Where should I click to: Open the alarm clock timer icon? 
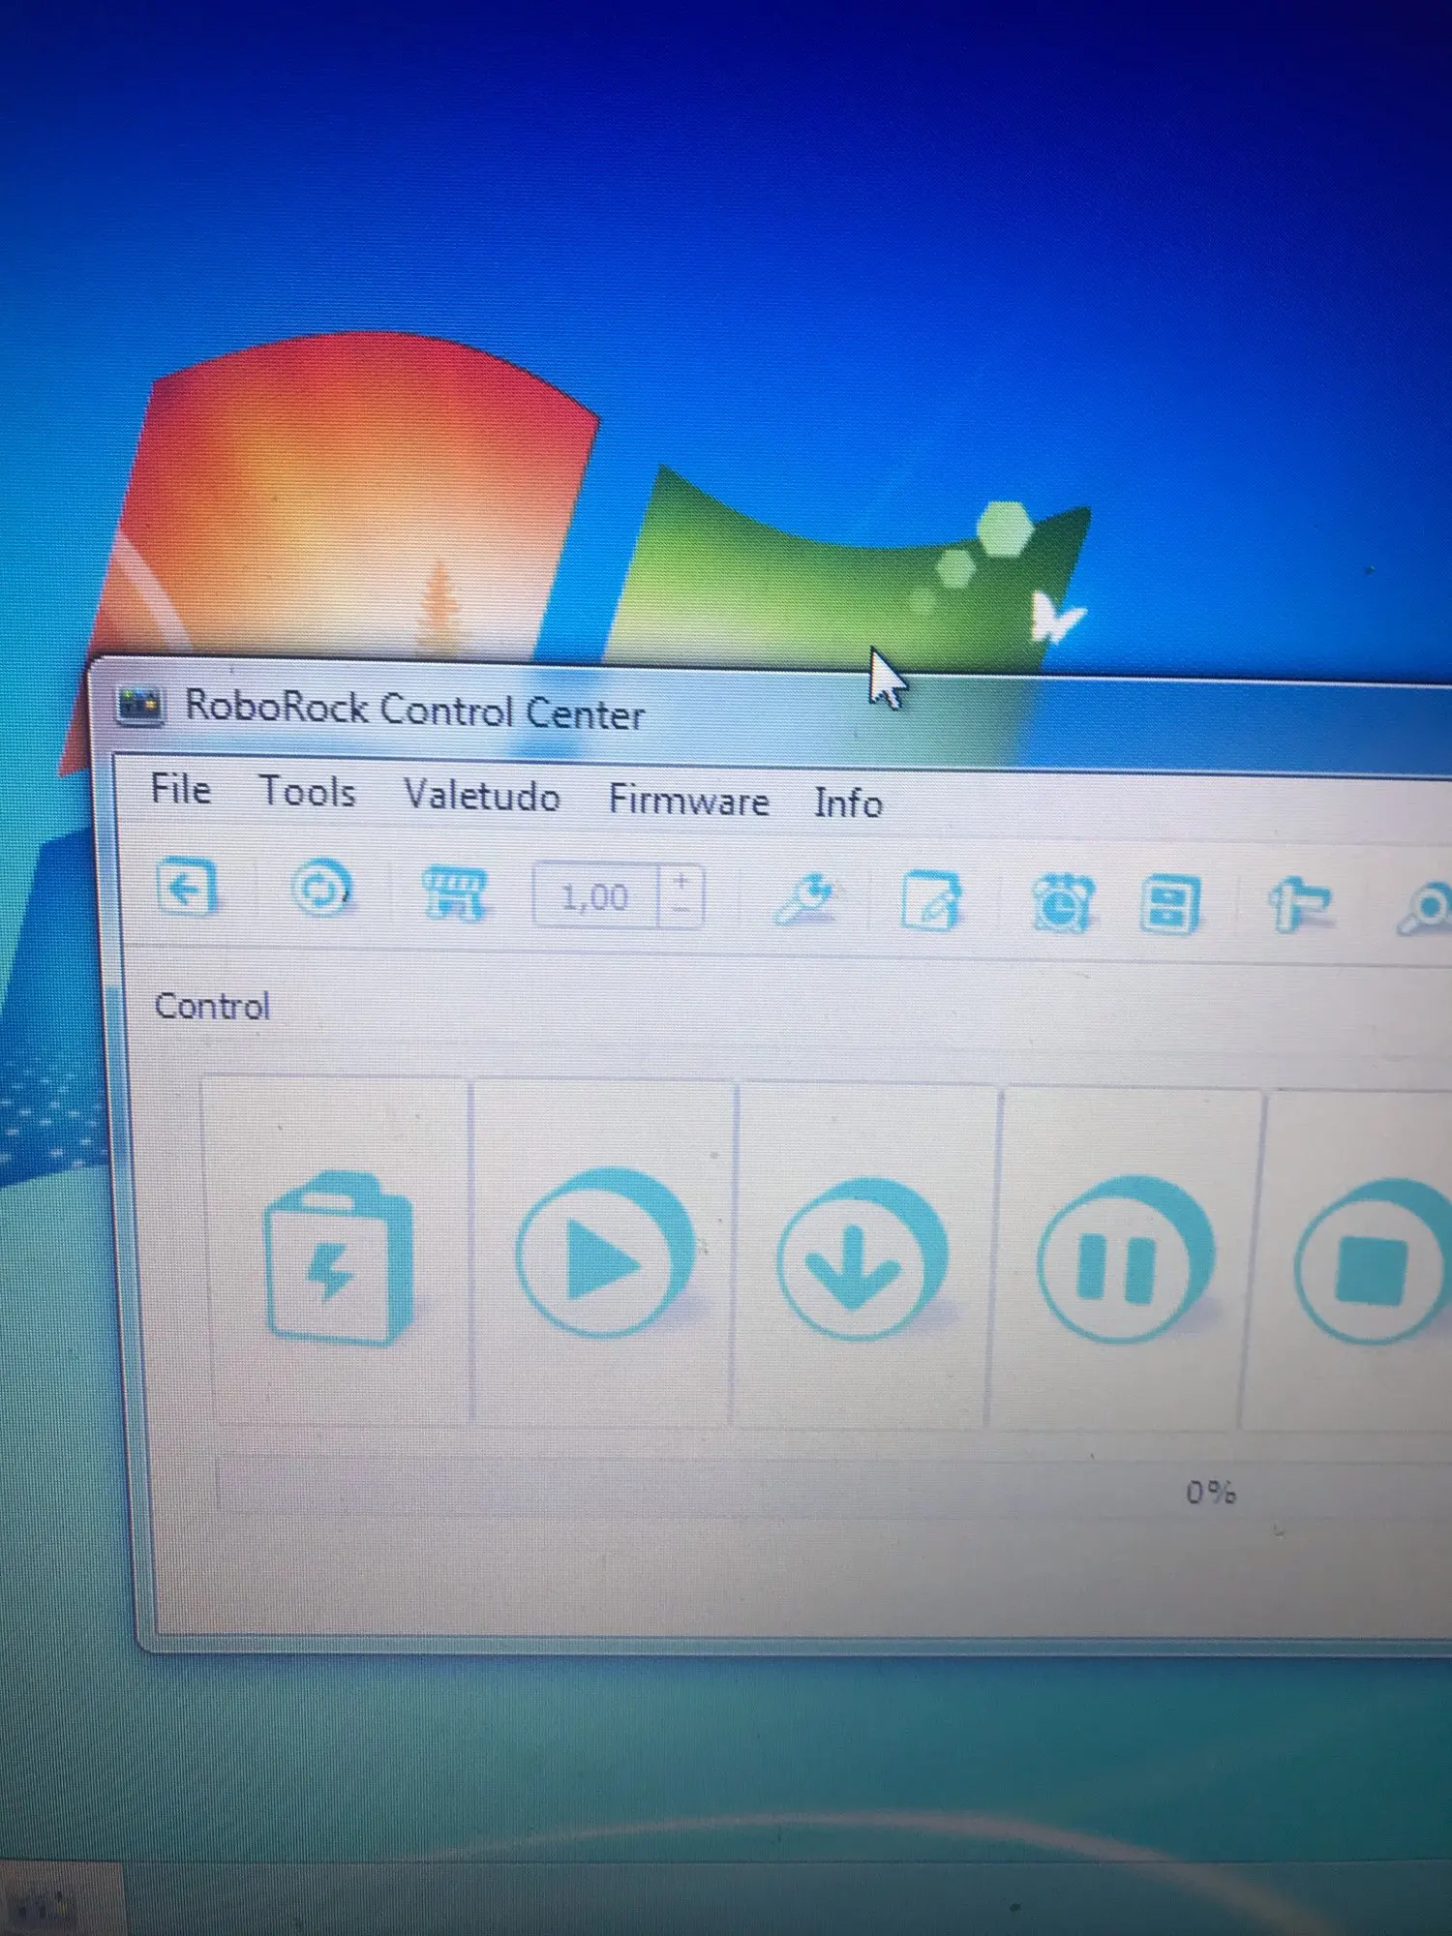tap(1063, 904)
